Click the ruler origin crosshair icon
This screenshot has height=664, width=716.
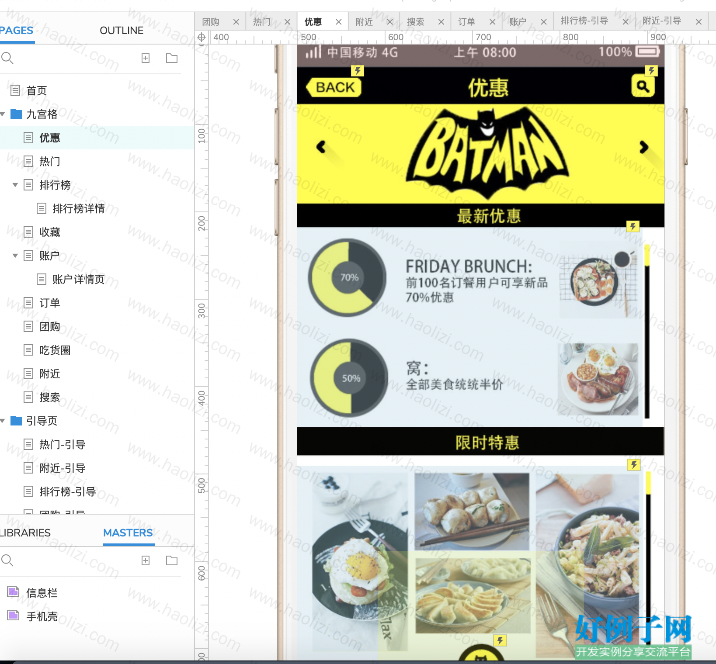[202, 37]
